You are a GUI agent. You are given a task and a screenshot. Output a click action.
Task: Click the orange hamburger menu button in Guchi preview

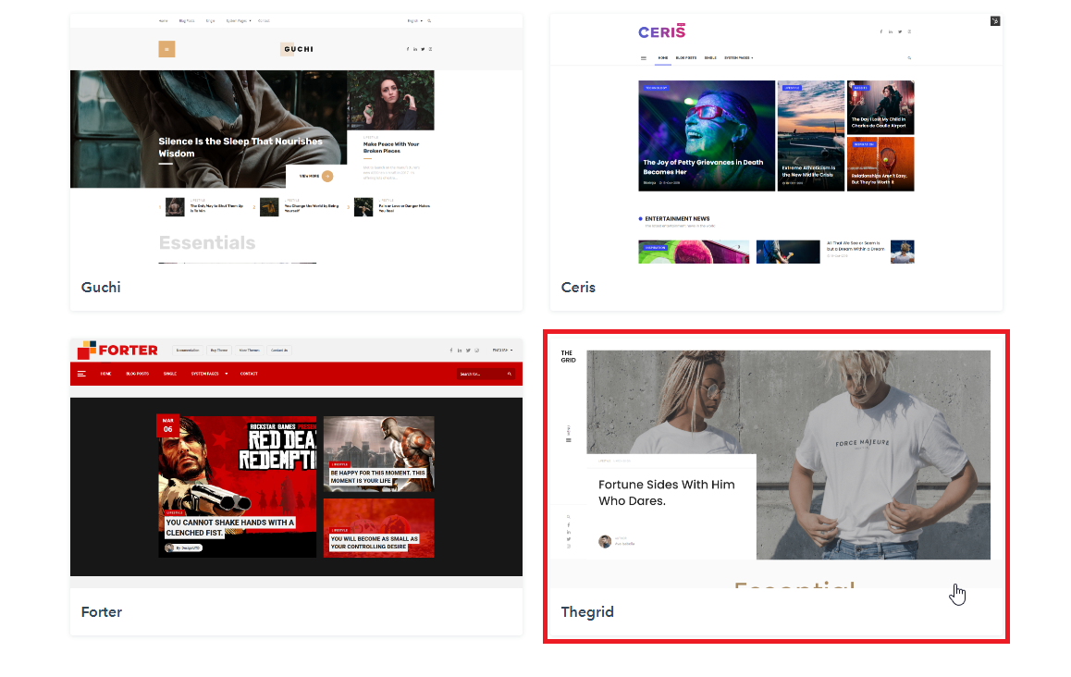click(x=166, y=49)
